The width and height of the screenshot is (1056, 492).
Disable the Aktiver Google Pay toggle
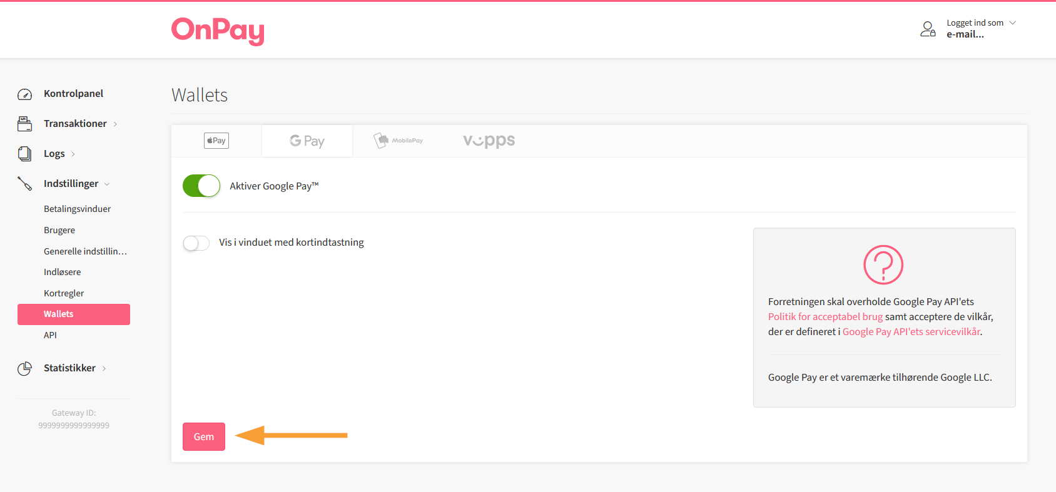(x=201, y=186)
